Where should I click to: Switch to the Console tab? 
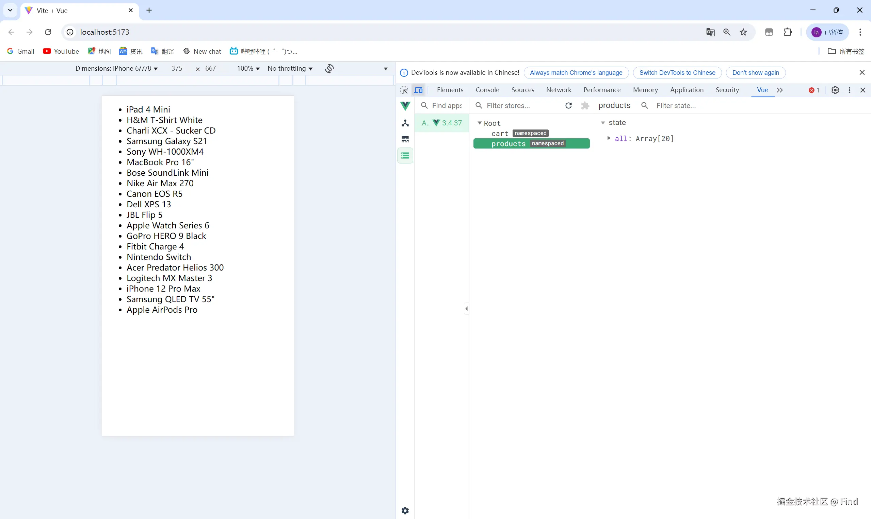click(487, 90)
